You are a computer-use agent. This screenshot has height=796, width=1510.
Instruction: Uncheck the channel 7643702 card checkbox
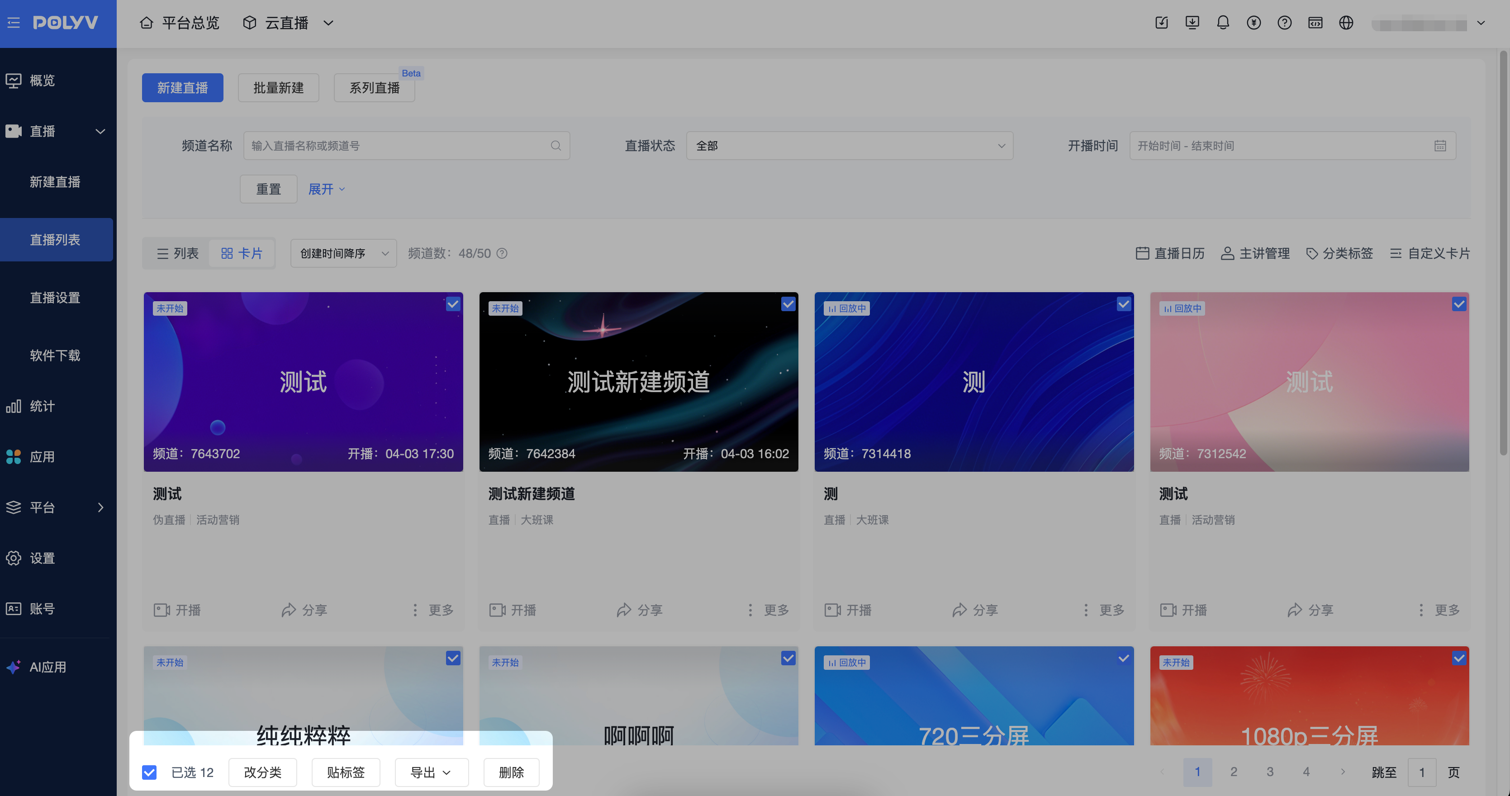pos(452,303)
